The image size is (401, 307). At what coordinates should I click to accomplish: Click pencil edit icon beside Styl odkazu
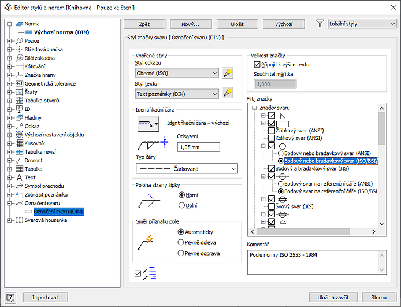(x=227, y=73)
